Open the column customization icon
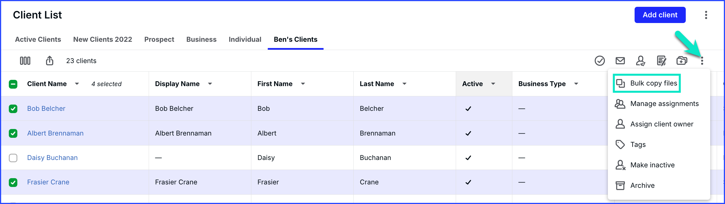Viewport: 725px width, 204px height. [25, 61]
